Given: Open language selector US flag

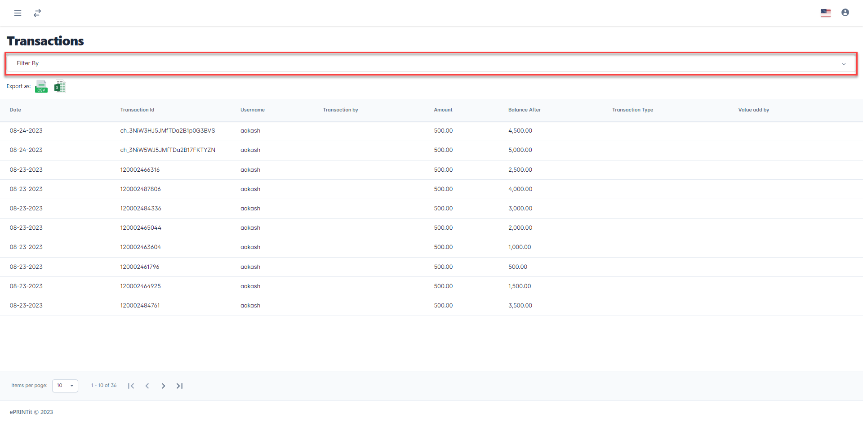Looking at the screenshot, I should 825,13.
